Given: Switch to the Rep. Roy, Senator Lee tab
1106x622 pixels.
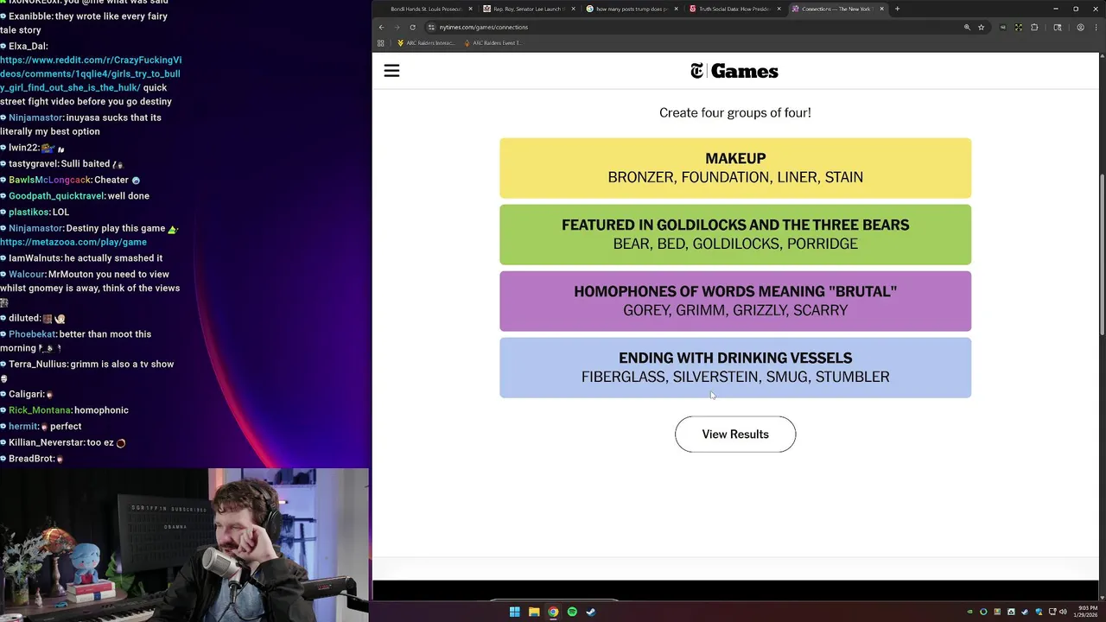Looking at the screenshot, I should tap(527, 9).
